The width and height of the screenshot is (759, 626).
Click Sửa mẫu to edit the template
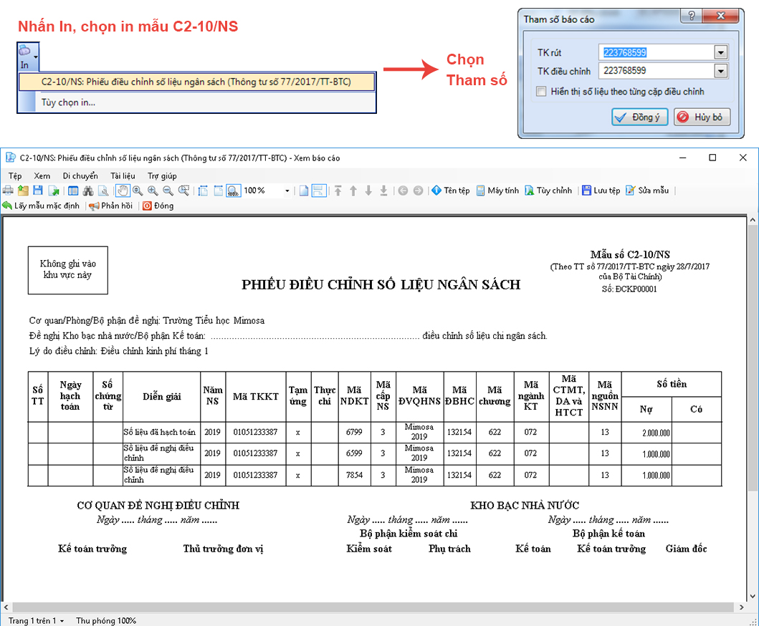point(647,191)
